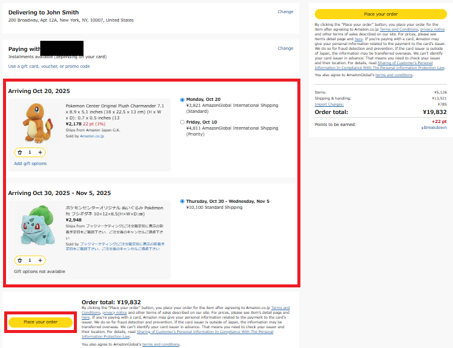
Task: Increase Charmander plush quantity with plus icon
Action: [40, 152]
